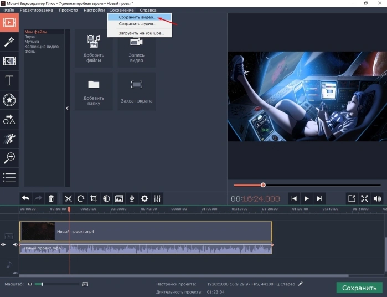387x297 pixels.
Task: Open the picture overlay tool in toolbar
Action: [x=119, y=198]
